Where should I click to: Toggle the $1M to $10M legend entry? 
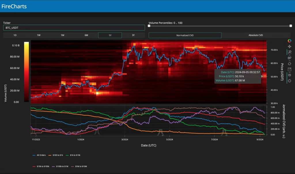click(x=79, y=166)
